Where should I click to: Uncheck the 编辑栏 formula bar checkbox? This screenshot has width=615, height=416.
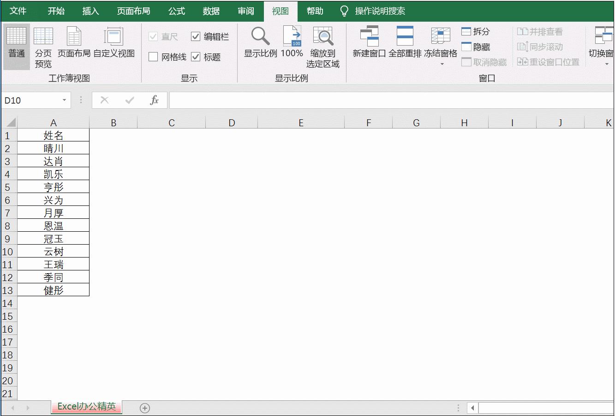(196, 36)
